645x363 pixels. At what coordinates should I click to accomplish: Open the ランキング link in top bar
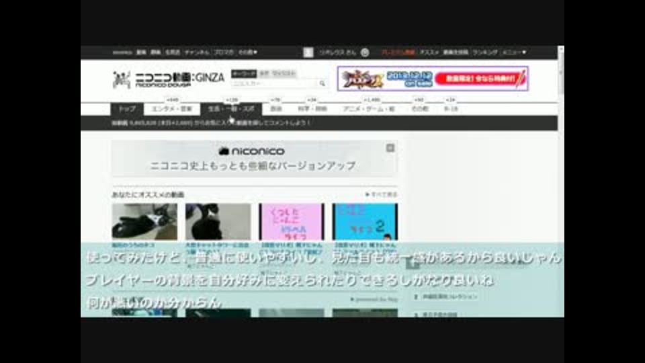click(485, 52)
